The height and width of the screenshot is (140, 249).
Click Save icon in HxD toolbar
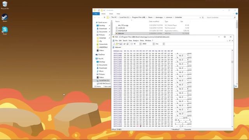point(121,44)
